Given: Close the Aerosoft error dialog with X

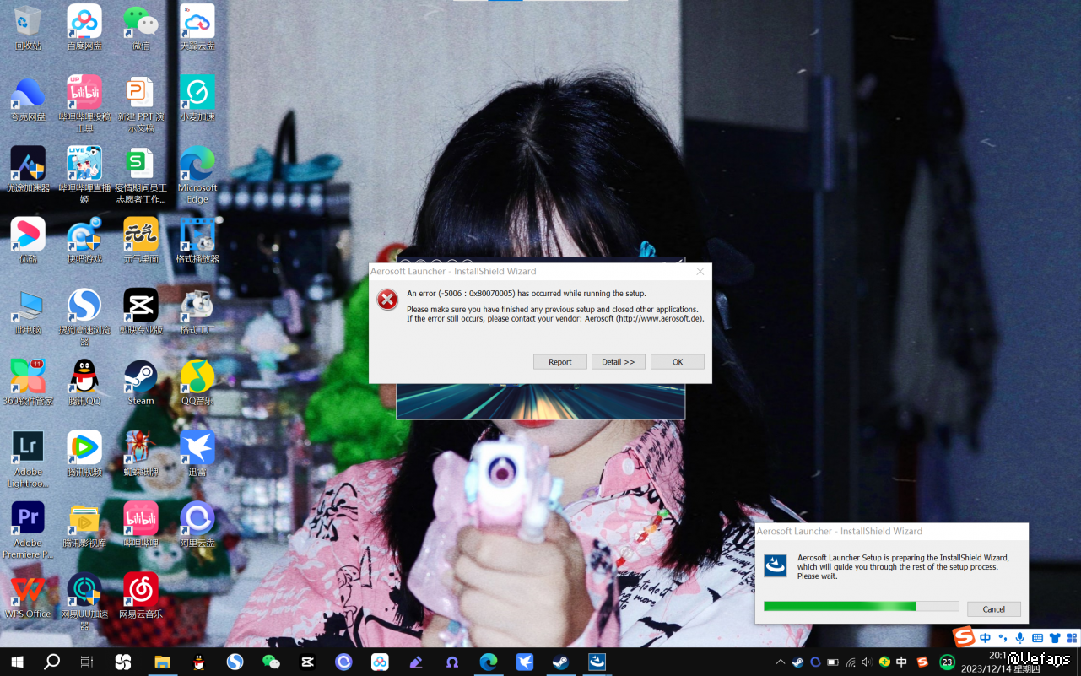Looking at the screenshot, I should point(700,272).
